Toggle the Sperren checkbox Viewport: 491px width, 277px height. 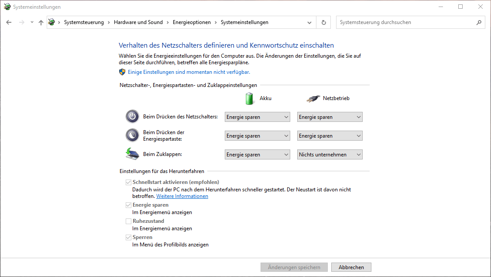(128, 237)
